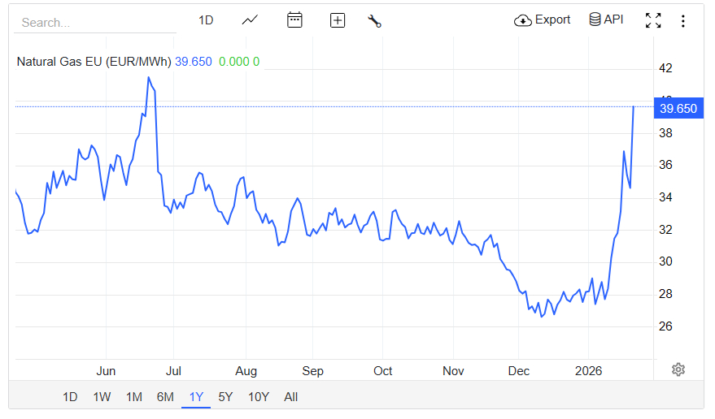
Task: Open the 1D interval dropdown in toolbar
Action: click(x=206, y=20)
